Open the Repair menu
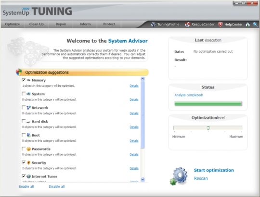The image size is (260, 197). 61,24
